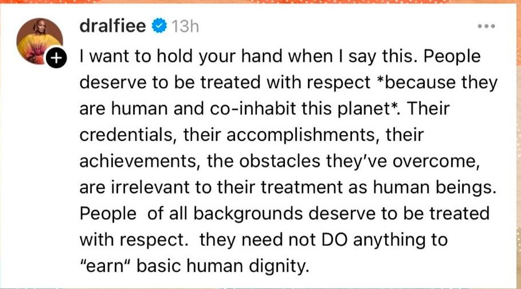Click 'treatment as human beings' text
The width and height of the screenshot is (521, 289).
coord(376,188)
